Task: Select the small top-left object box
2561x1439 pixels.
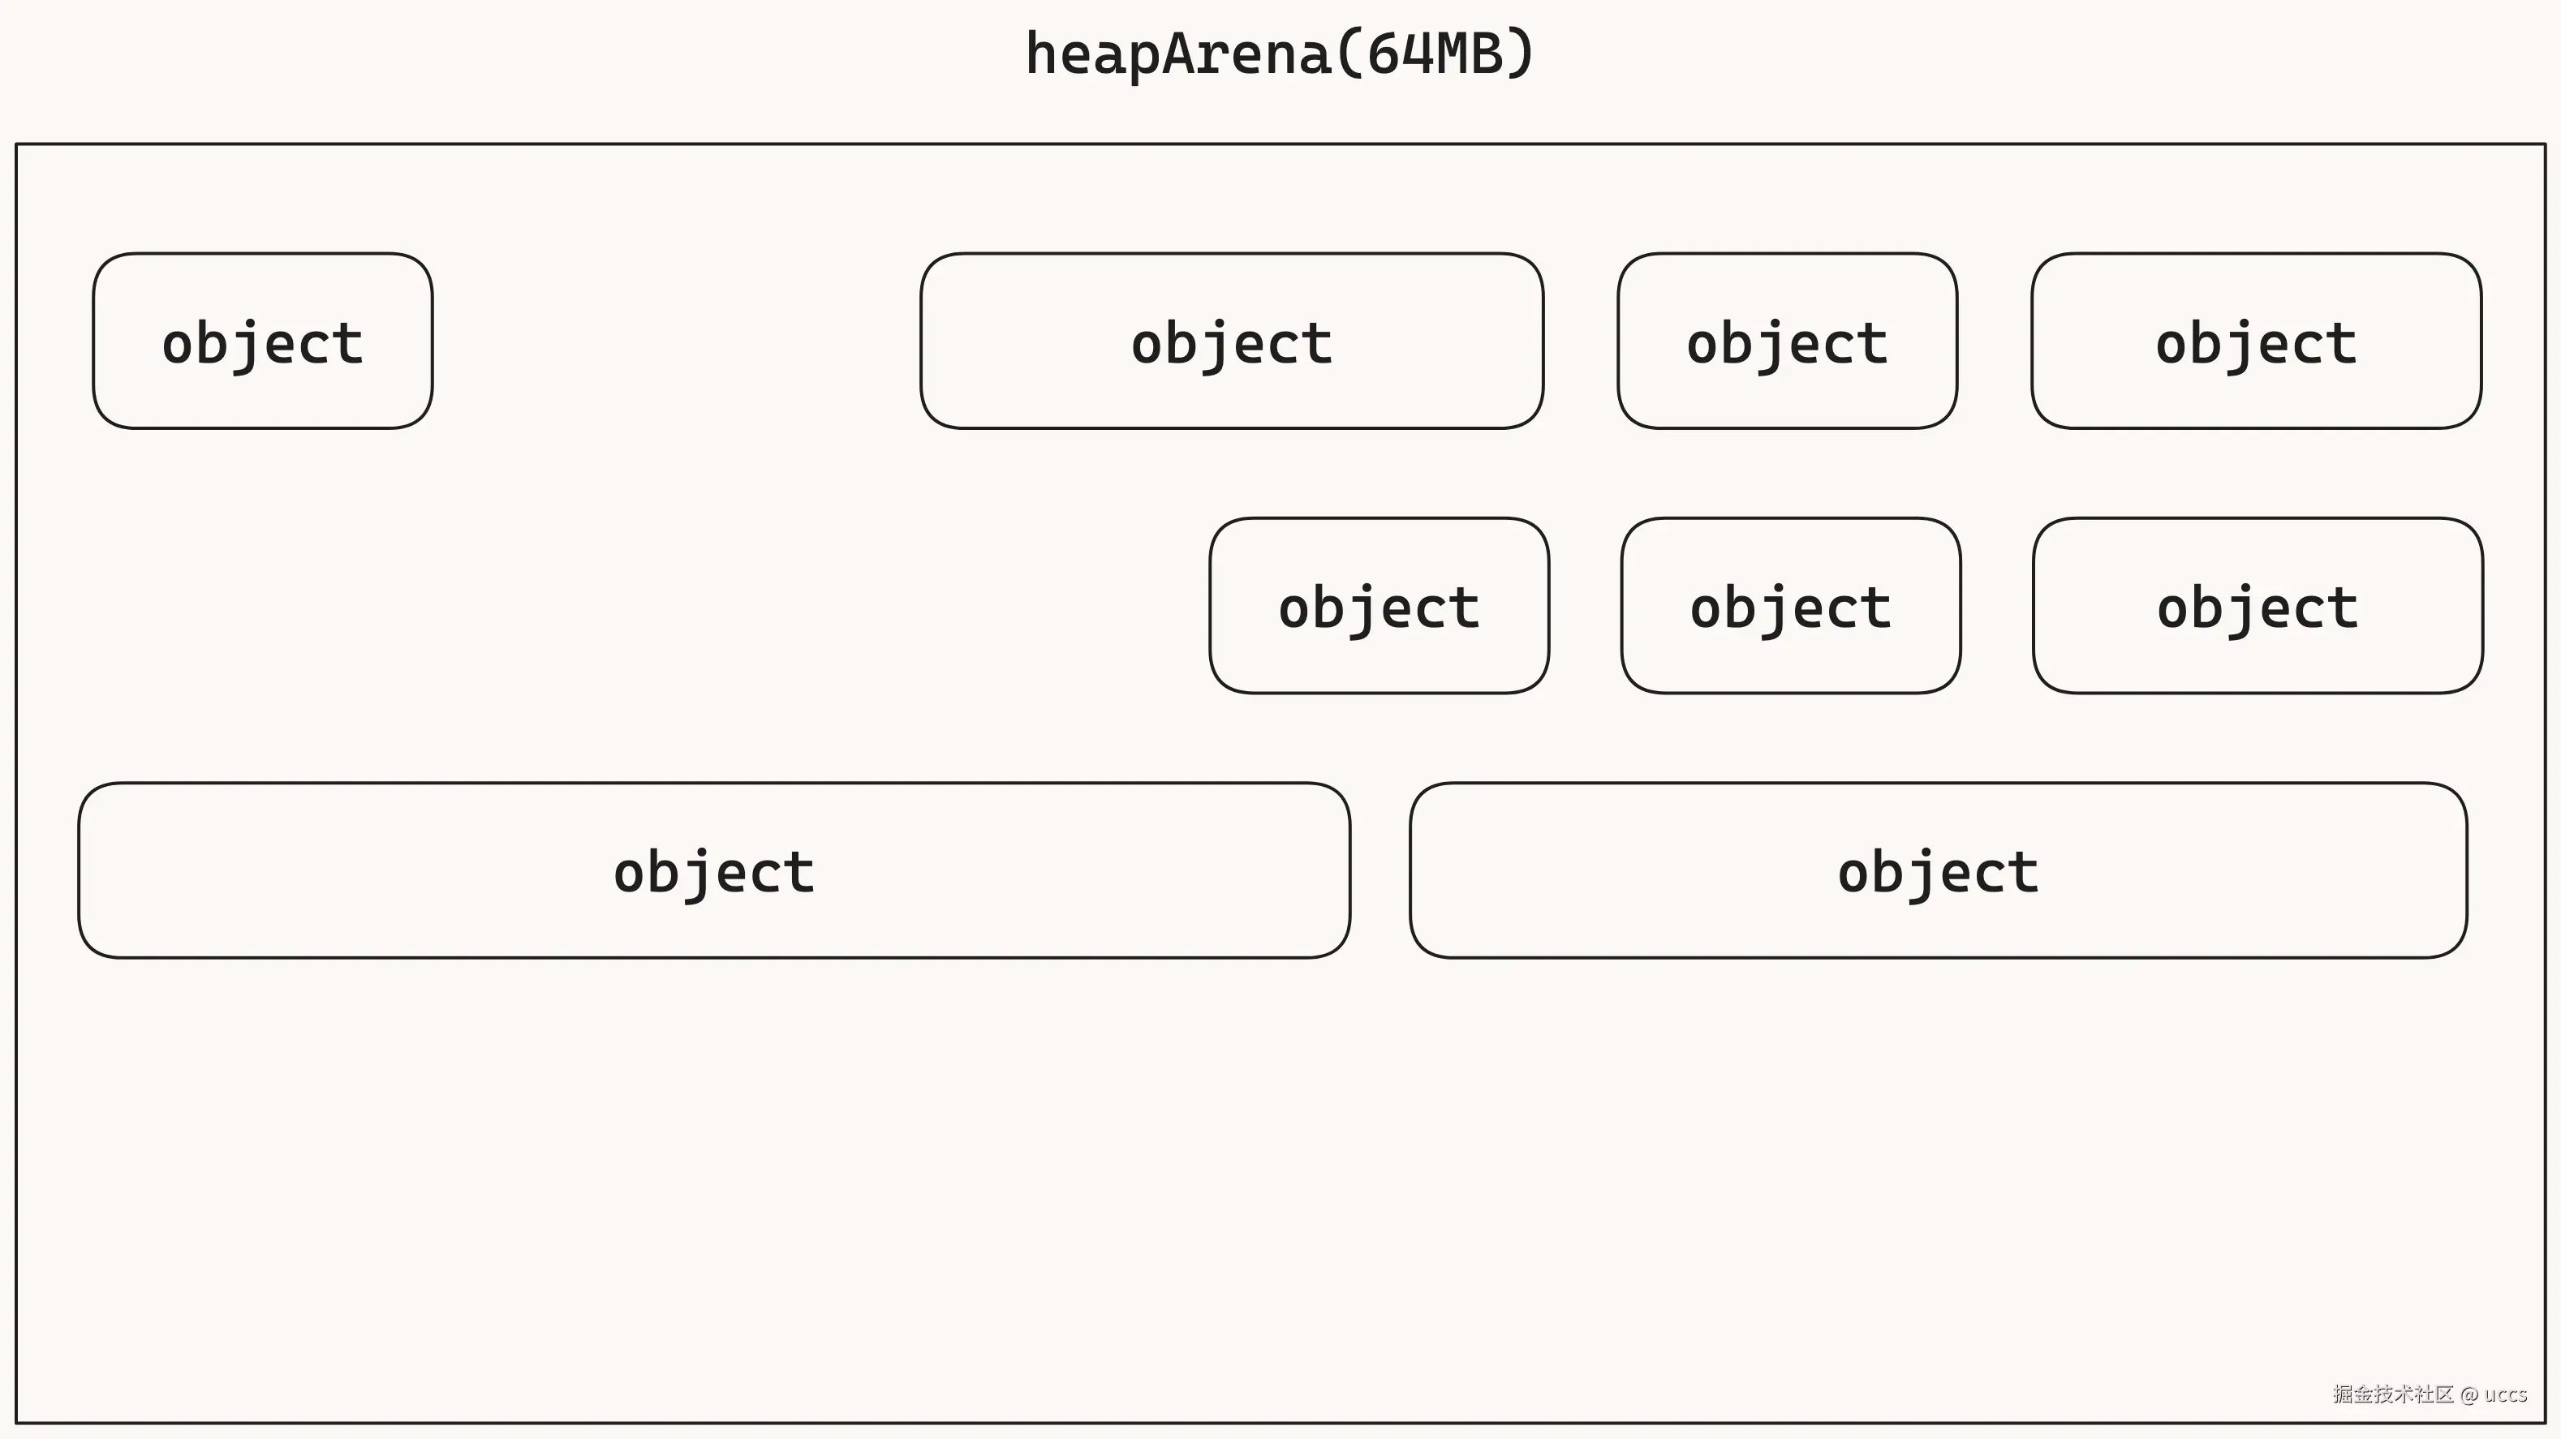Action: click(x=262, y=341)
